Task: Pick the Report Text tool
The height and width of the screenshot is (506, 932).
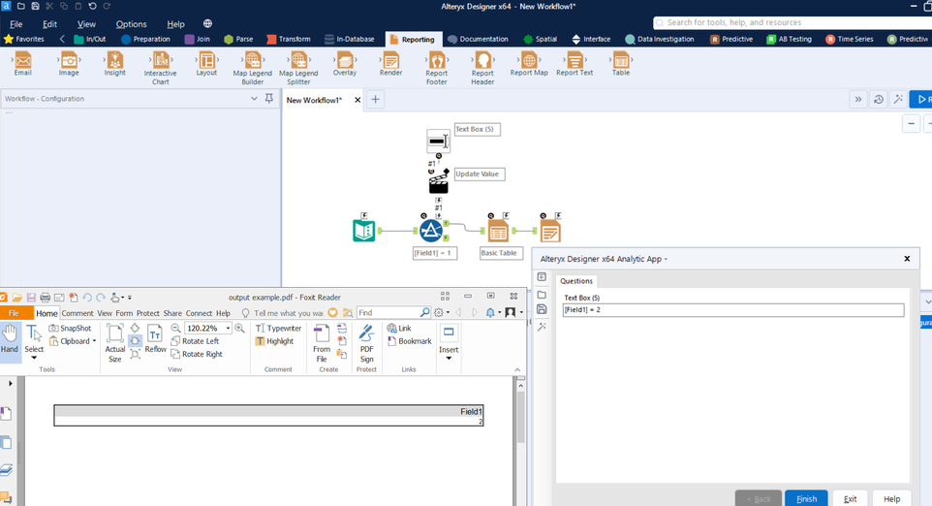Action: [x=575, y=64]
